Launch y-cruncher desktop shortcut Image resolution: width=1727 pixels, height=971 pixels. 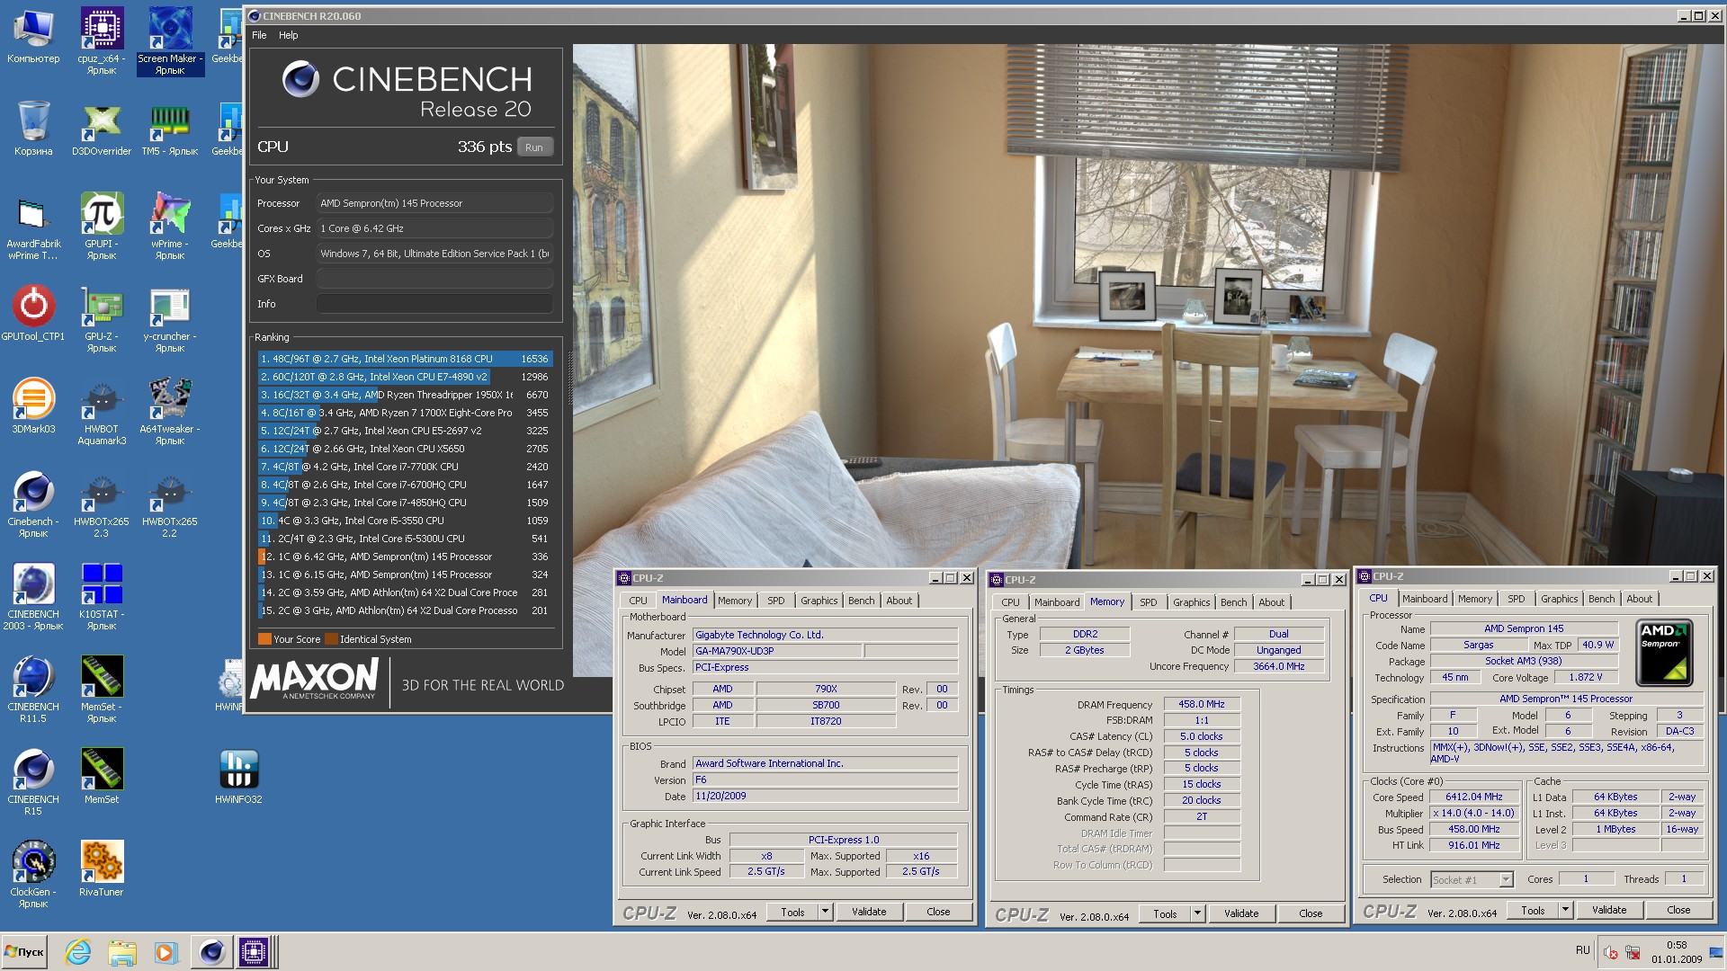tap(170, 319)
